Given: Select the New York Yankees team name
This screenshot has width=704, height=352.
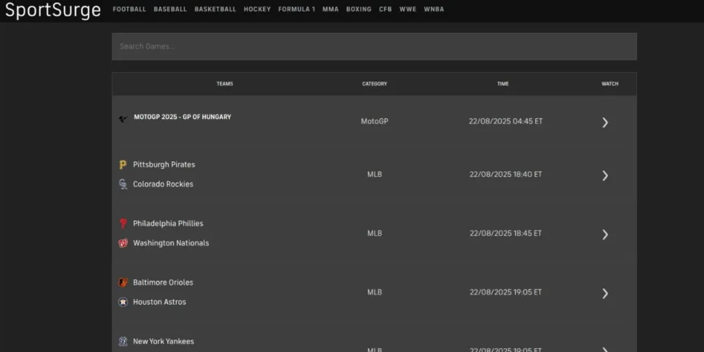Looking at the screenshot, I should click(x=164, y=341).
